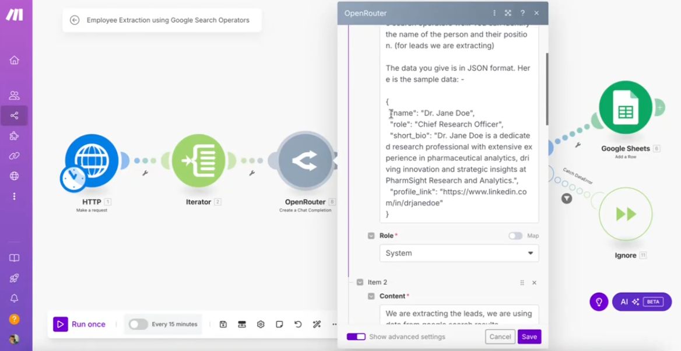Click the Catch DataError route label

(x=578, y=176)
